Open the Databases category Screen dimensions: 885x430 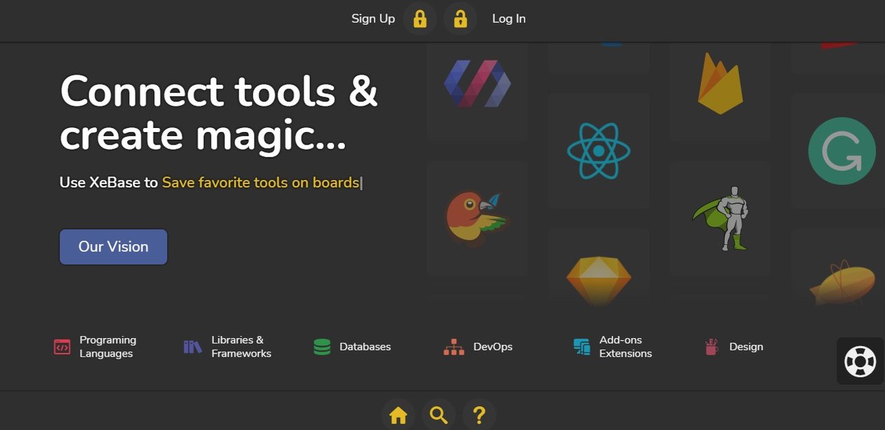point(365,347)
